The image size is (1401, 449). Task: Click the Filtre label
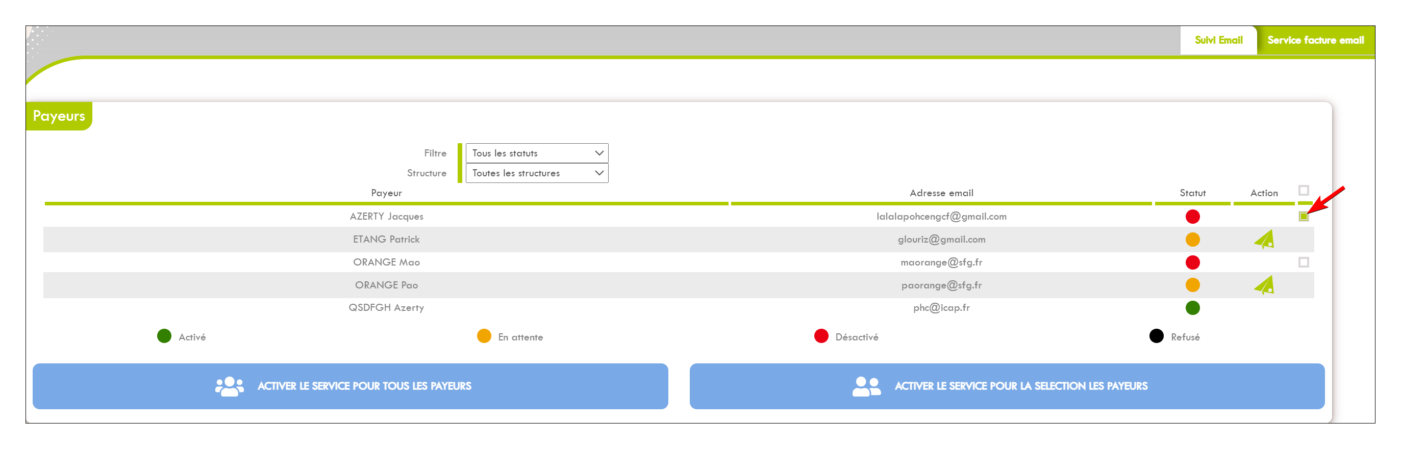435,153
